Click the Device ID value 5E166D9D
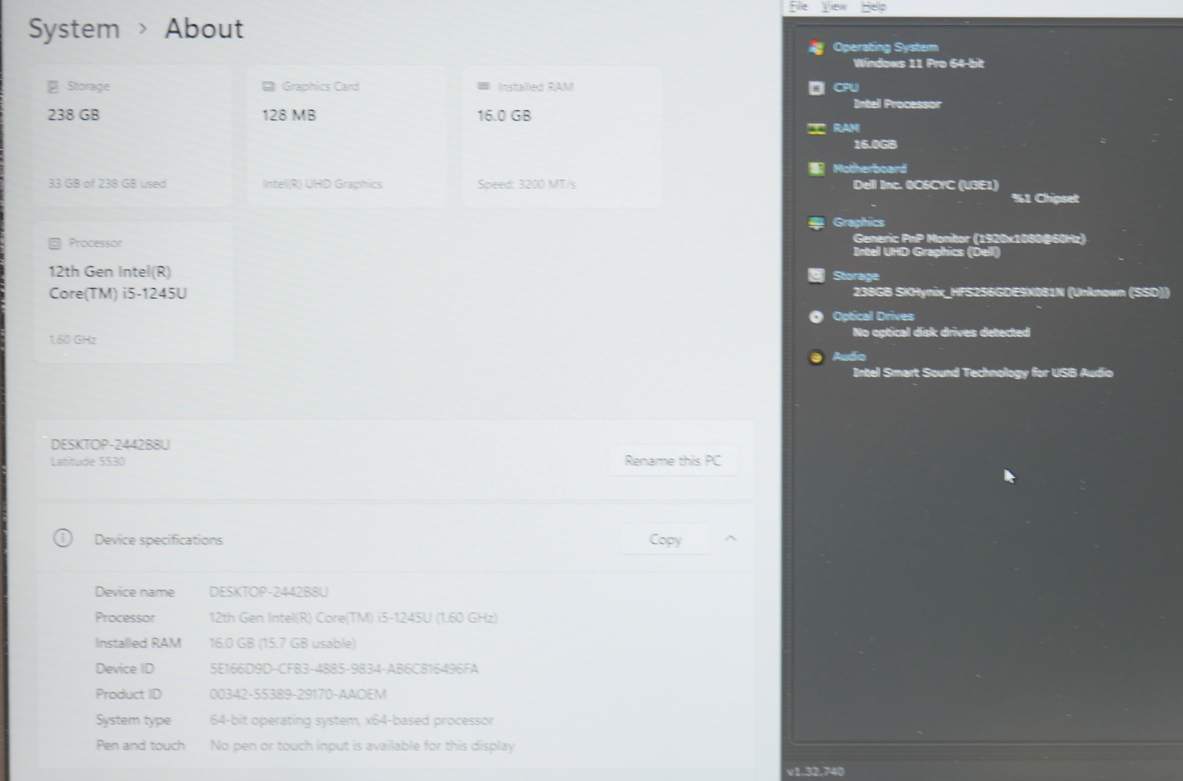1183x781 pixels. (x=344, y=669)
